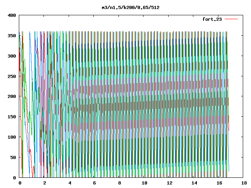The height and width of the screenshot is (188, 251).
Task: Click y-axis label 150
Action: 12,117
